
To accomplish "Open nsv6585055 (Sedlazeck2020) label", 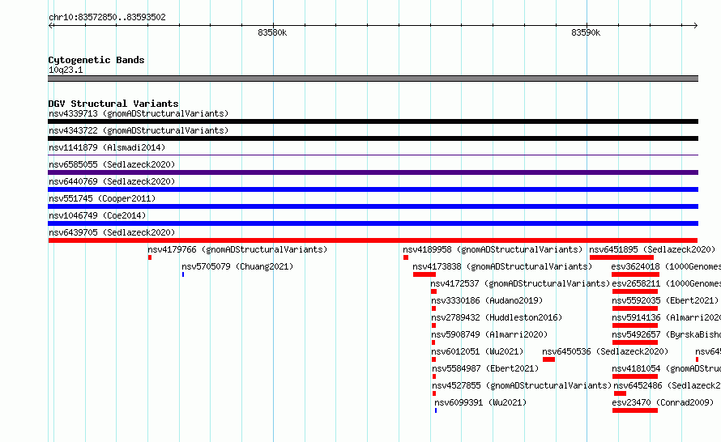I will click(112, 164).
